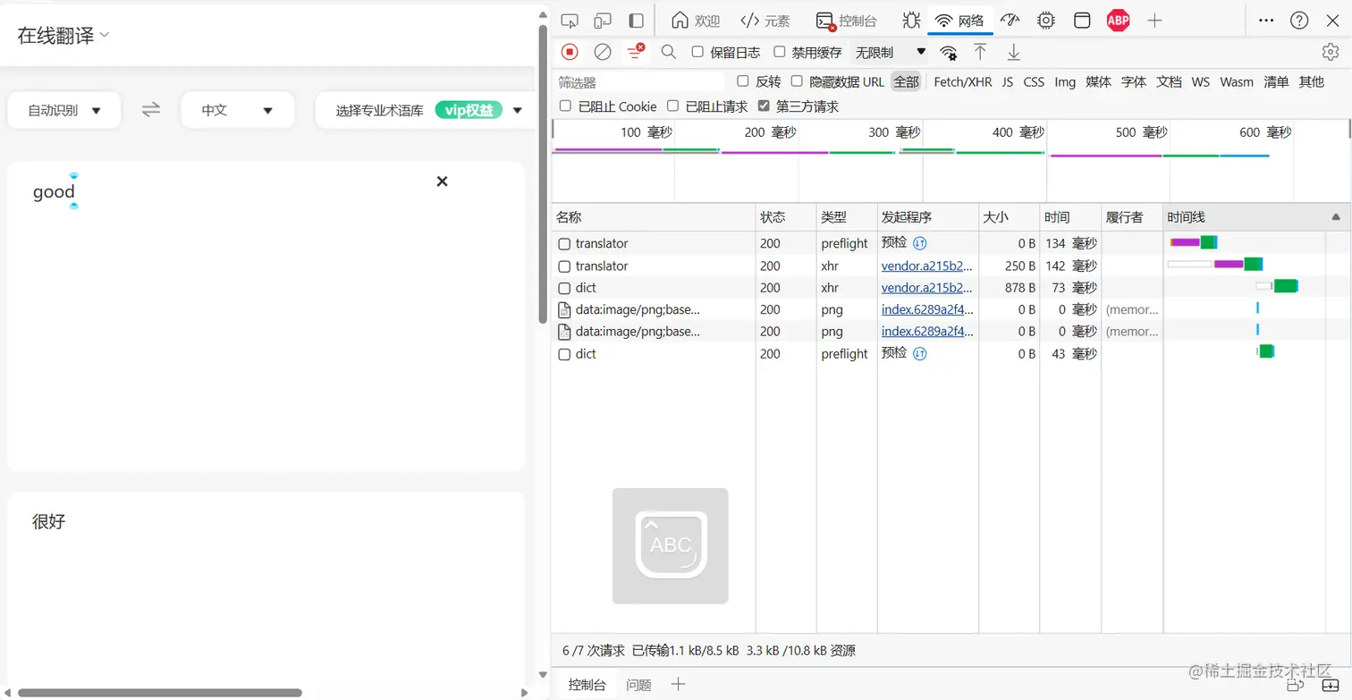The width and height of the screenshot is (1352, 700).
Task: Switch to the 元素 tab
Action: coord(765,21)
